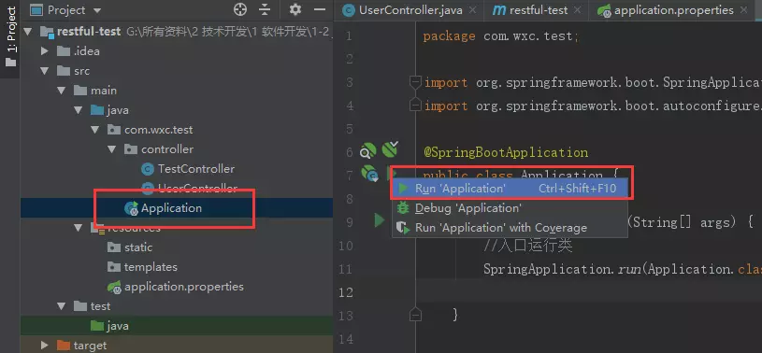The height and width of the screenshot is (353, 762).
Task: Collapse the java source folder under main
Action: [x=79, y=110]
